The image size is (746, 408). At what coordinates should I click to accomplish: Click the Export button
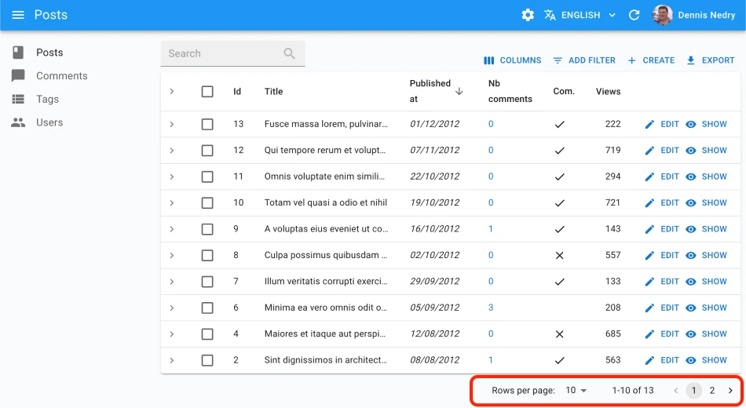[x=710, y=60]
